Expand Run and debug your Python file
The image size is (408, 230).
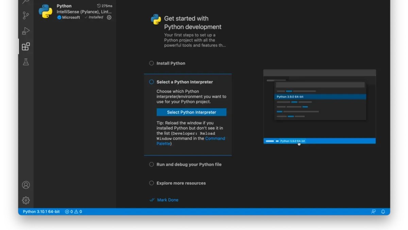189,164
